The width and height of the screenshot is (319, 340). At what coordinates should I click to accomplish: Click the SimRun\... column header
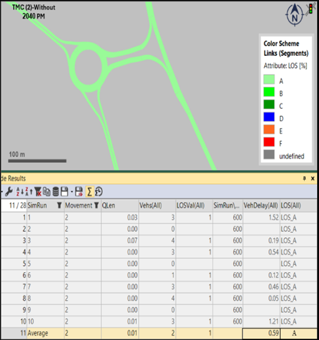[228, 205]
